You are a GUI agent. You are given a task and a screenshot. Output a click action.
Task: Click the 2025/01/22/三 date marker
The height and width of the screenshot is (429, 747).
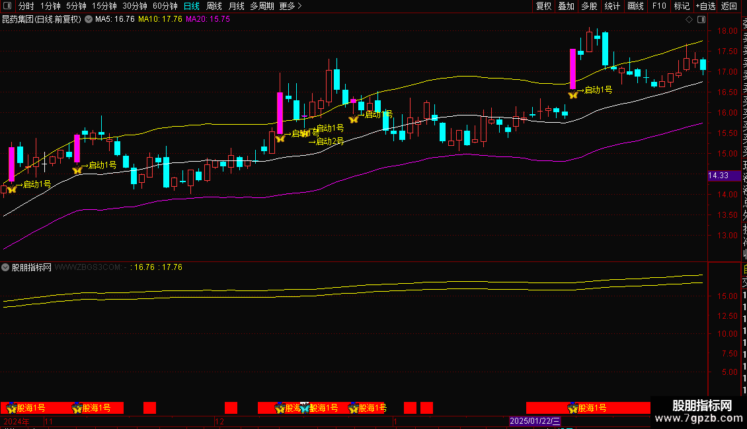pos(535,421)
